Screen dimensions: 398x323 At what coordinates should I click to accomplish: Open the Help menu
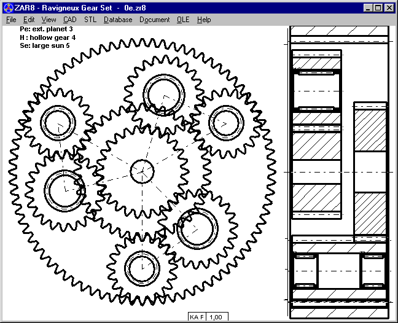(x=204, y=20)
